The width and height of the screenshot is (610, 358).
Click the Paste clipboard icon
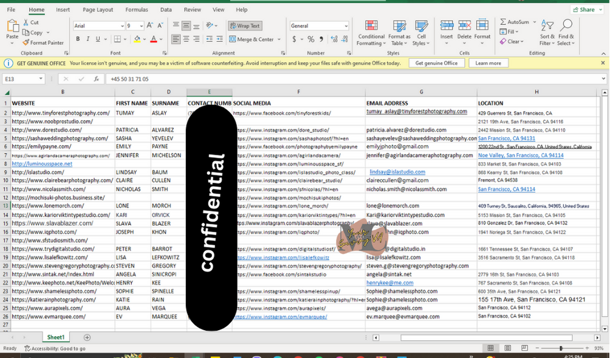[12, 26]
